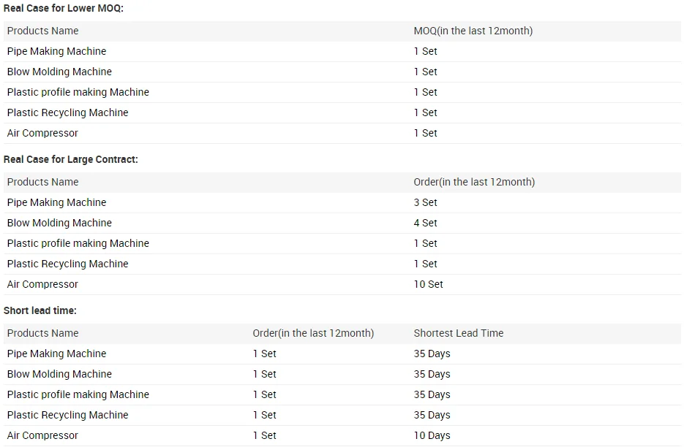684x447 pixels.
Task: Select the 'MOQ(in the last 12month)' column header
Action: click(473, 31)
